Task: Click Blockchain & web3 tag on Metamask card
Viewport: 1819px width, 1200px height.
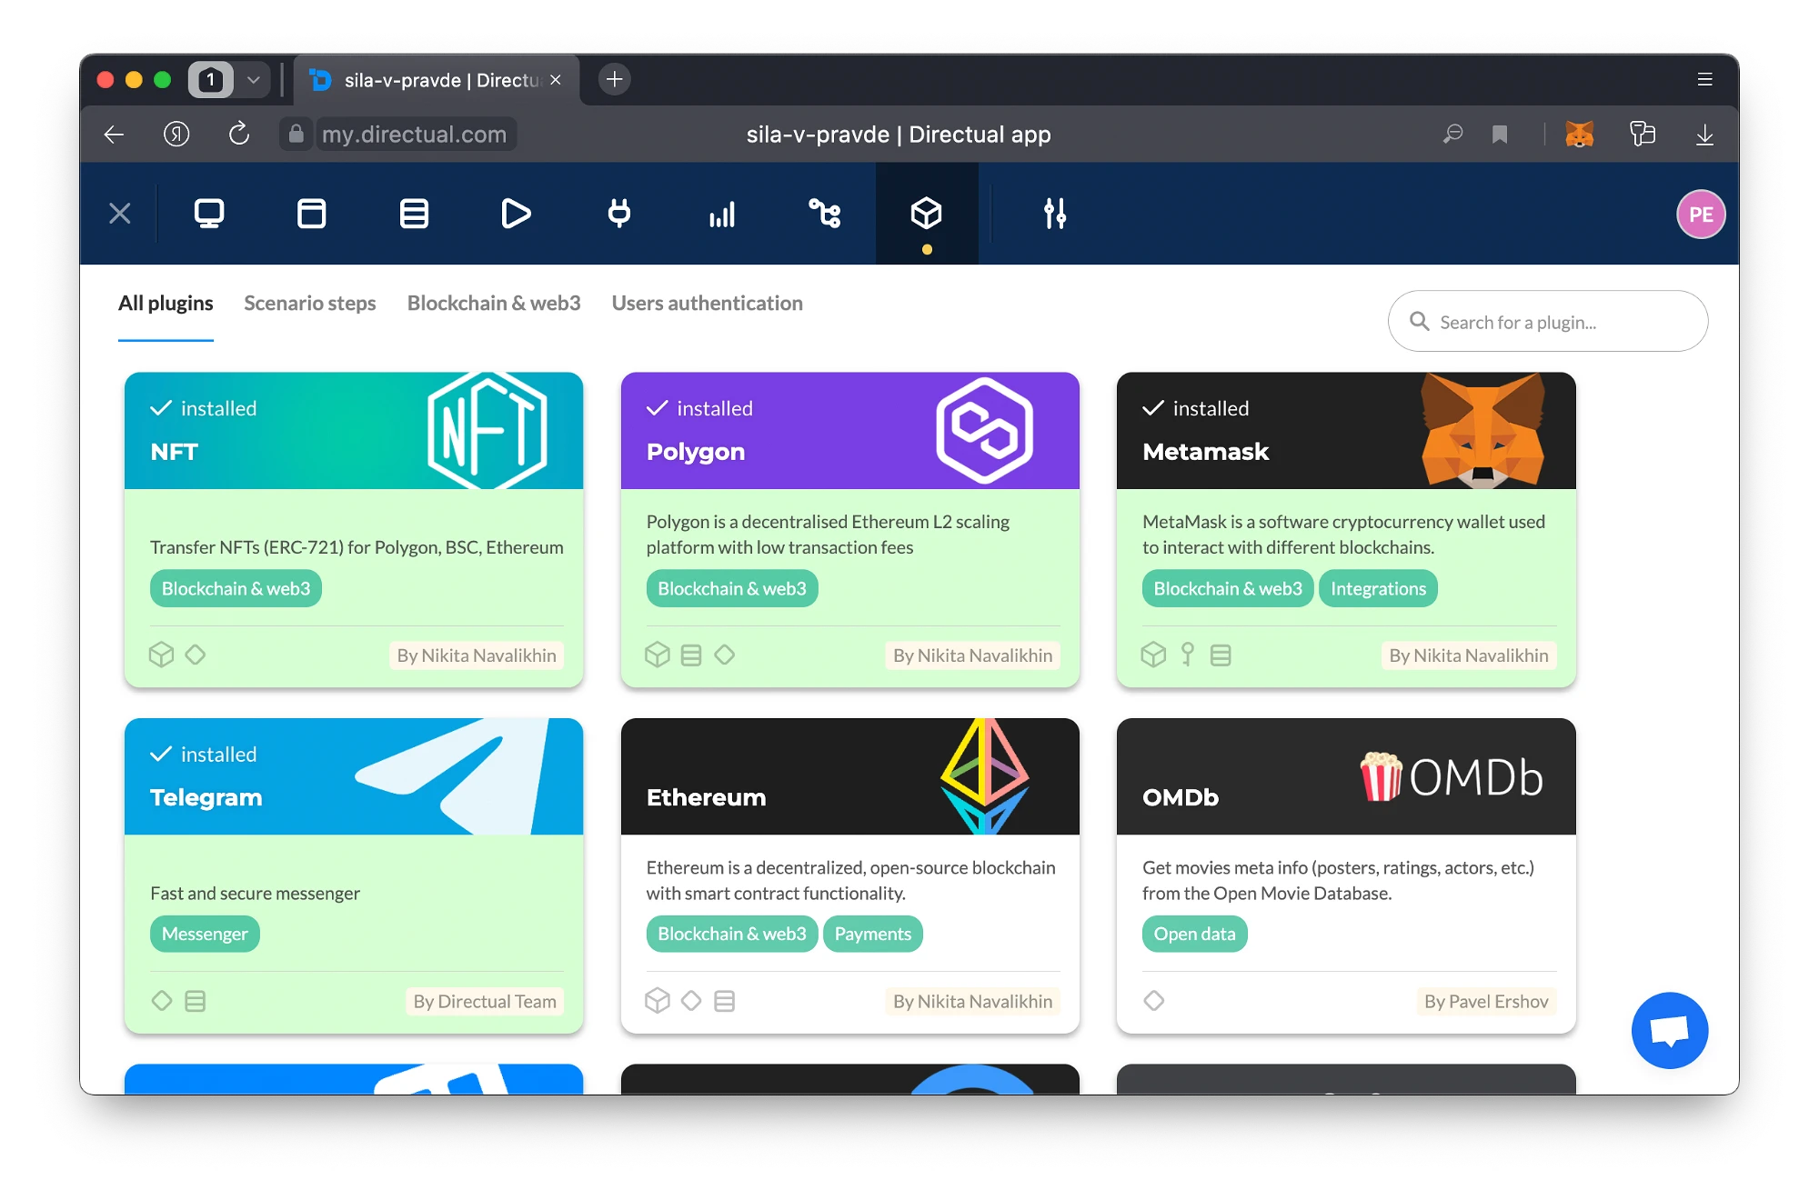Action: pos(1228,588)
